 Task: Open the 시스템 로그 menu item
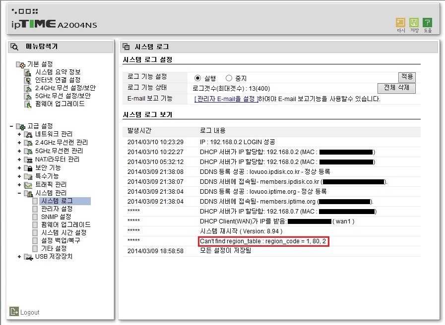click(x=57, y=201)
